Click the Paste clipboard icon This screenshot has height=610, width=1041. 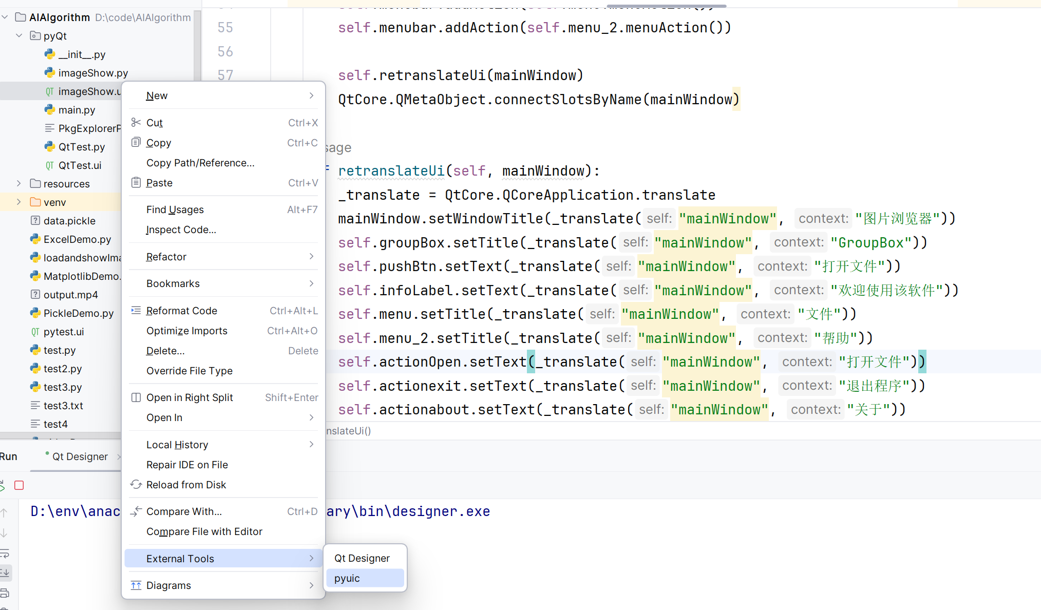pyautogui.click(x=136, y=182)
